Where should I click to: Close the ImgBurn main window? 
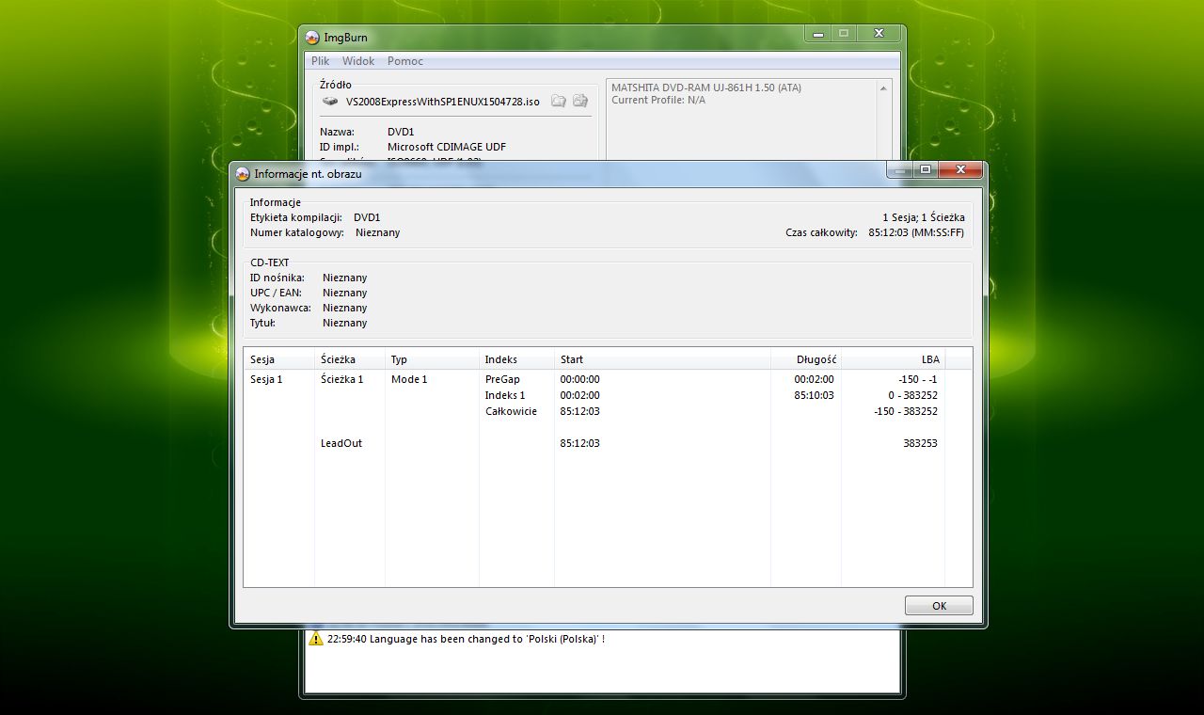click(879, 34)
